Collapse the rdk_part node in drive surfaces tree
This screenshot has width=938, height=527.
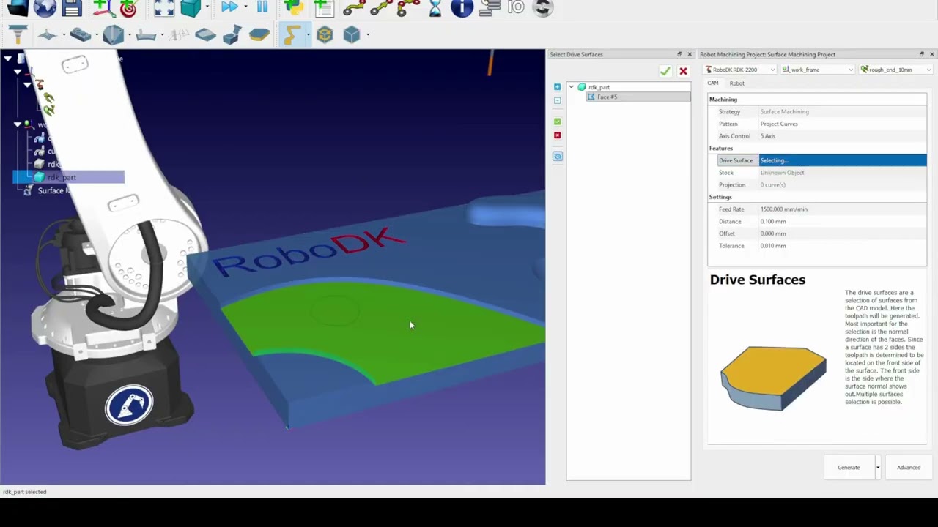pyautogui.click(x=572, y=87)
